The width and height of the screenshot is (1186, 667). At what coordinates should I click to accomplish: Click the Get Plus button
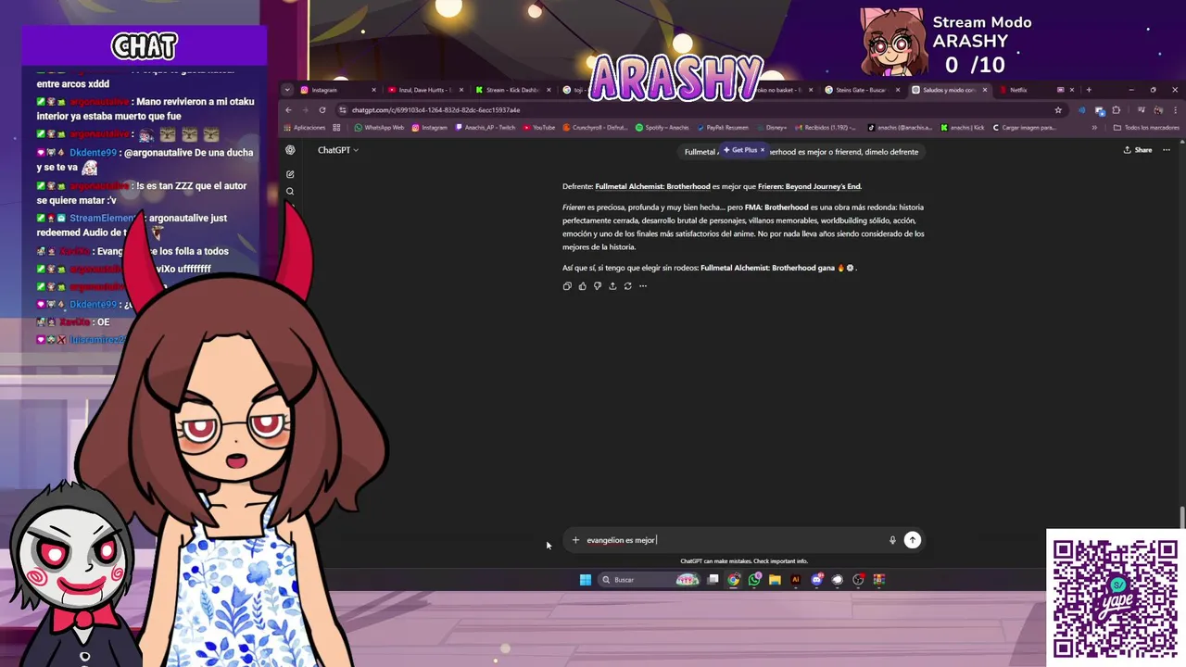tap(741, 150)
